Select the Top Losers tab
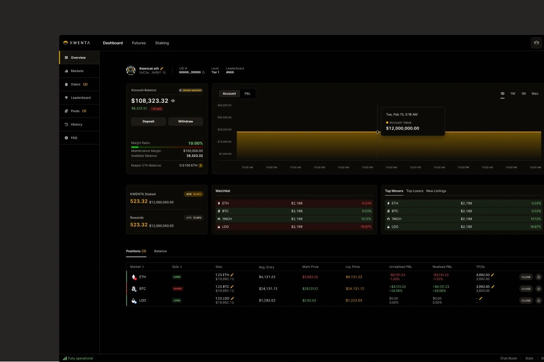 tap(415, 191)
